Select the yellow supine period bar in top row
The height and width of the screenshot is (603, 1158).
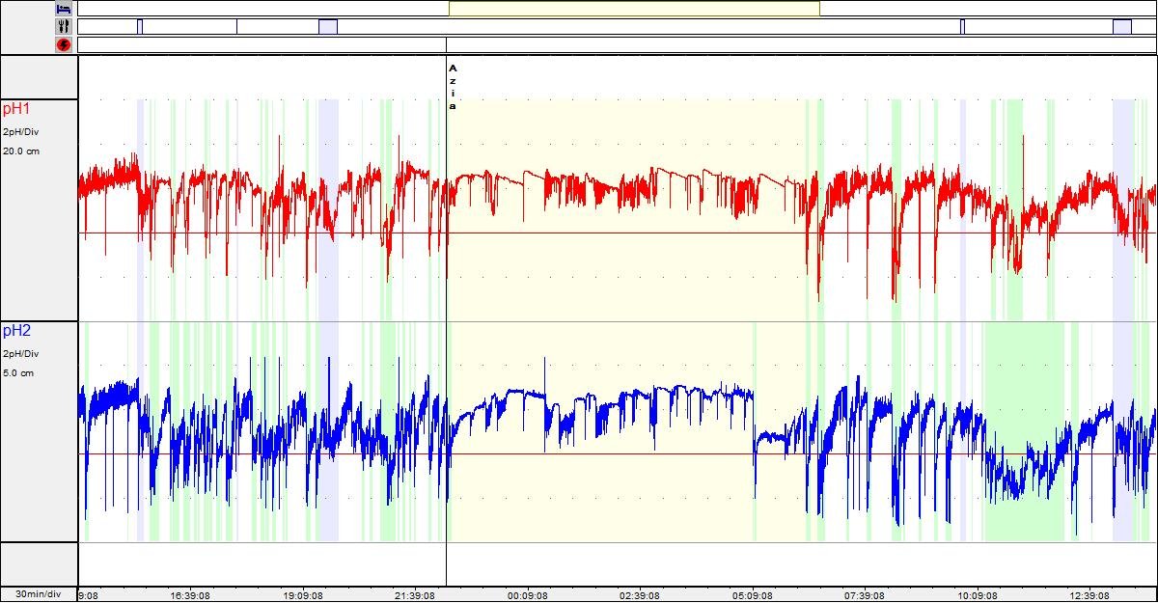click(x=634, y=9)
